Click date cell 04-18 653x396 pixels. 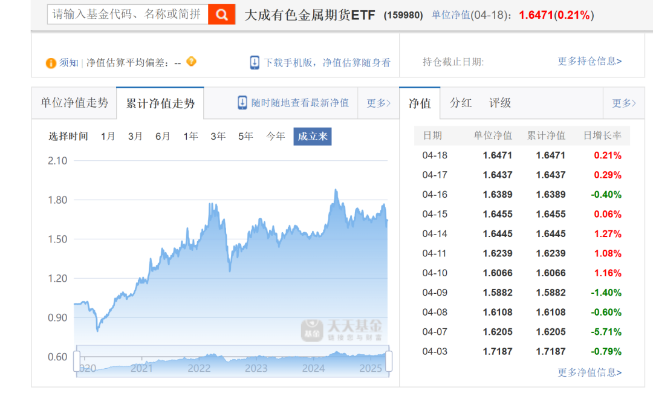coord(435,155)
